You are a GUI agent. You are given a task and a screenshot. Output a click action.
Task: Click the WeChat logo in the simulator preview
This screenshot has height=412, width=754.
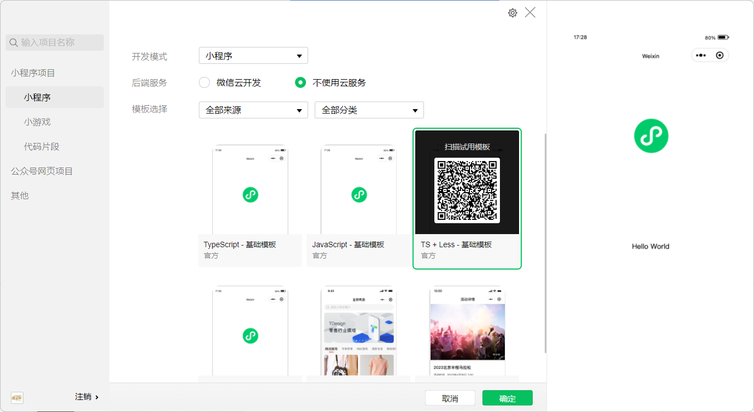click(x=650, y=135)
